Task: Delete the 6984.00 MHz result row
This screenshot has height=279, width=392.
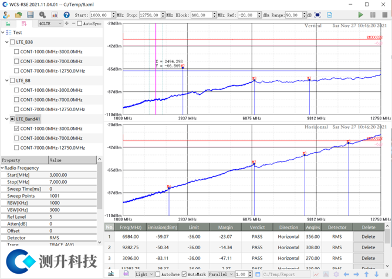Action: 368,237
